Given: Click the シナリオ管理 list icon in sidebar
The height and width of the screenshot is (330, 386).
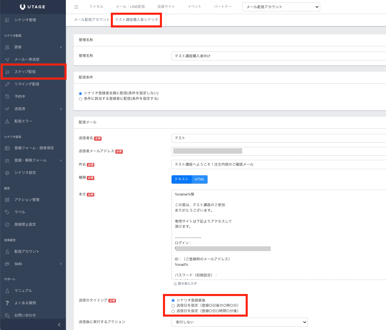Looking at the screenshot, I should 7,20.
